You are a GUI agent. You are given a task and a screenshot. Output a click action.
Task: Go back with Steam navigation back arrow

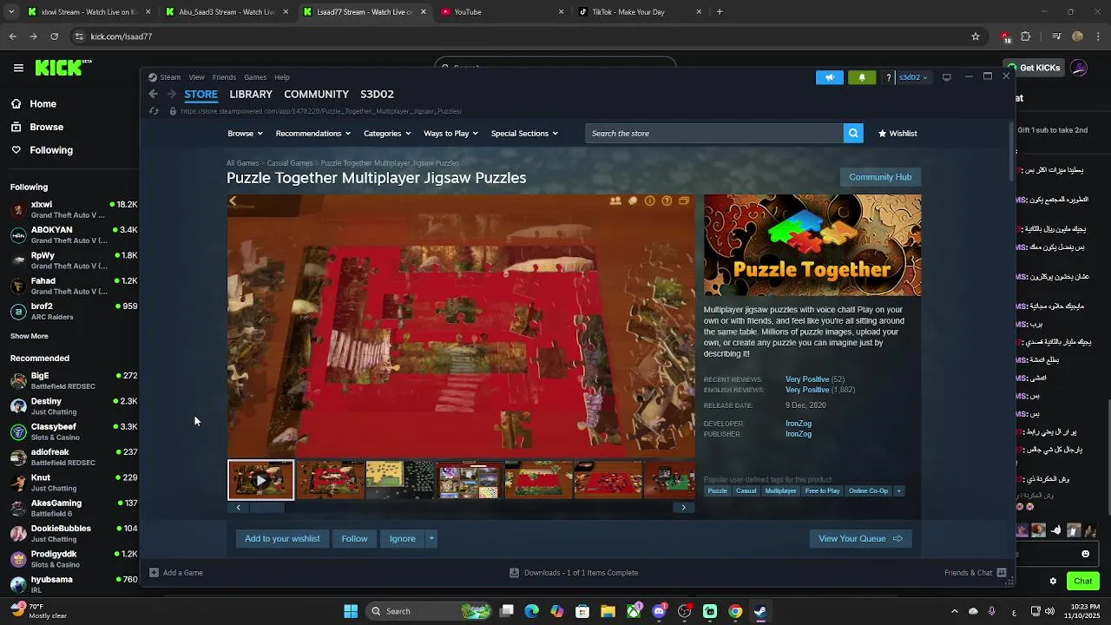[154, 94]
